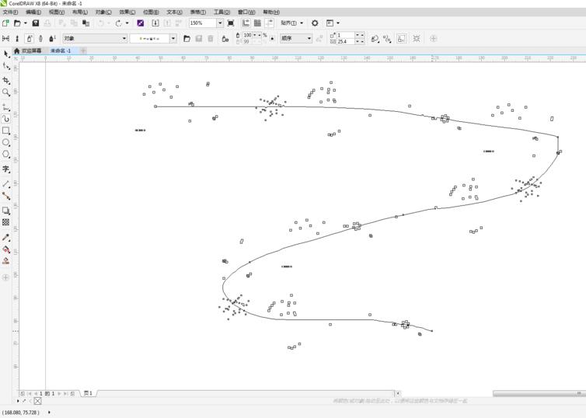Click the New document icon
The height and width of the screenshot is (418, 586).
click(5, 23)
